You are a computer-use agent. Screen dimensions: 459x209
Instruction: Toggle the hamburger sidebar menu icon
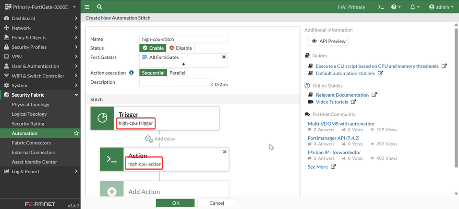(87, 7)
